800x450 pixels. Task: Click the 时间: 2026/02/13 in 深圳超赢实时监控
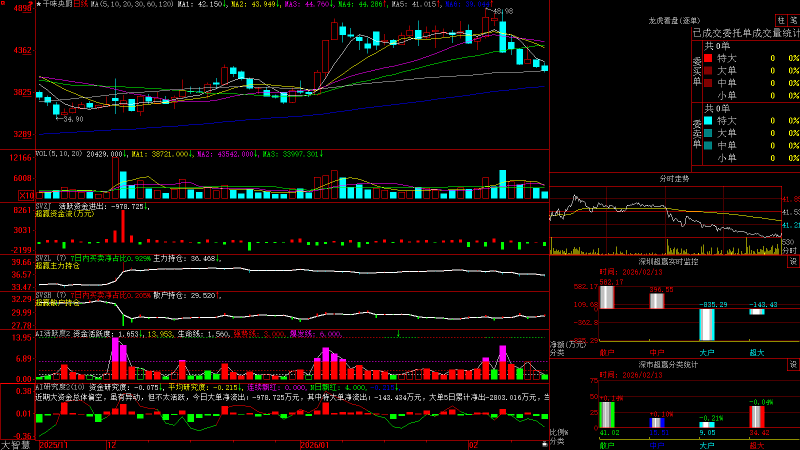pos(630,272)
